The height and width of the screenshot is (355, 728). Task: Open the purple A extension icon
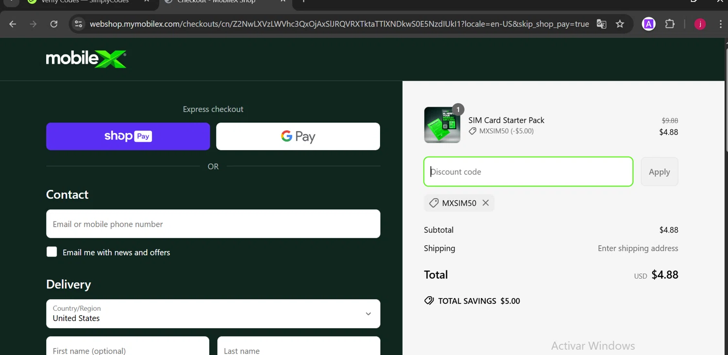[x=648, y=24]
